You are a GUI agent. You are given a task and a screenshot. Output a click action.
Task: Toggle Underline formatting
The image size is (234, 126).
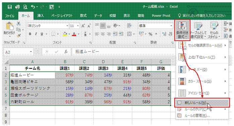(42, 34)
